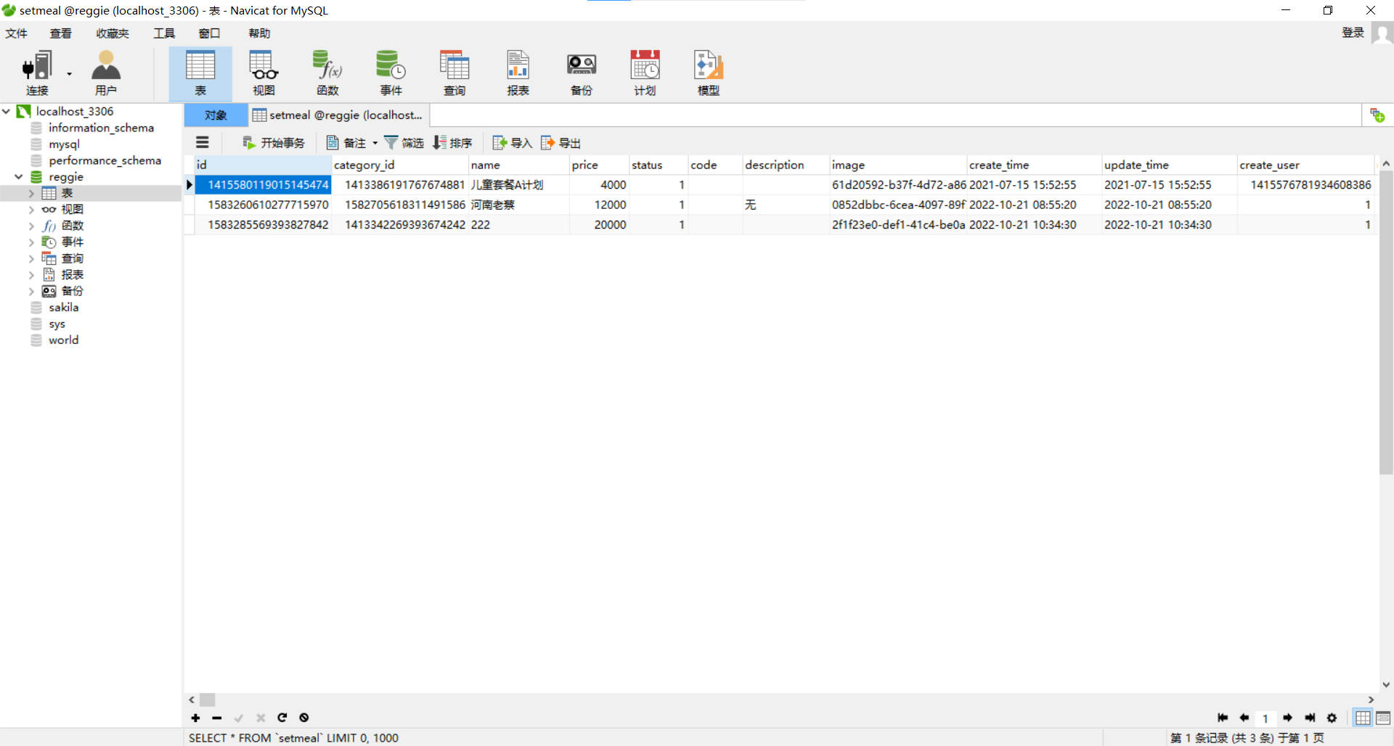Expand the 表 tree node under reggie
1394x746 pixels.
click(31, 193)
